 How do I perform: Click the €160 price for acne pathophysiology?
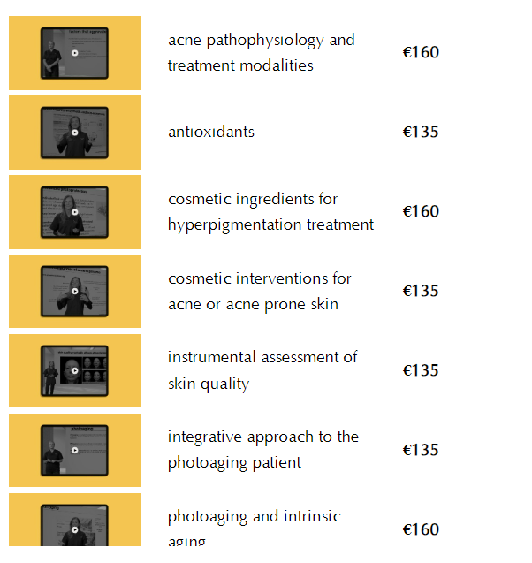[421, 53]
